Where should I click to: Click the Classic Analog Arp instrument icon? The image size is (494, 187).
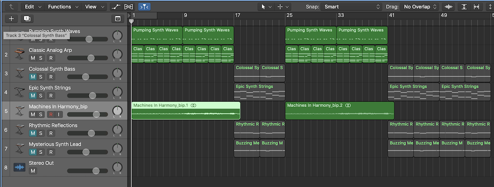19,54
